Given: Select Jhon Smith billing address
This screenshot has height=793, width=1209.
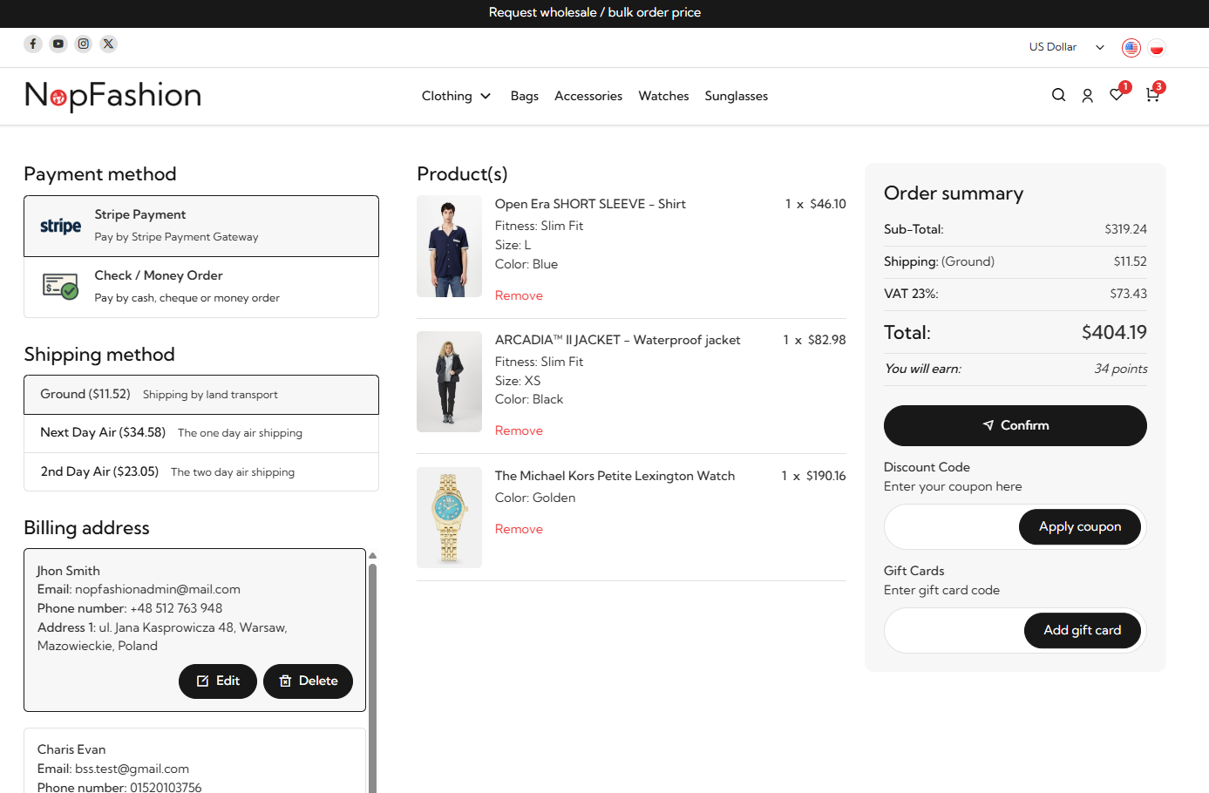Looking at the screenshot, I should [x=194, y=630].
